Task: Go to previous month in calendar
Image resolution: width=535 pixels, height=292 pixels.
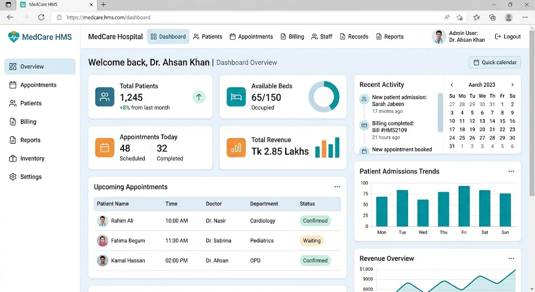Action: pyautogui.click(x=452, y=85)
